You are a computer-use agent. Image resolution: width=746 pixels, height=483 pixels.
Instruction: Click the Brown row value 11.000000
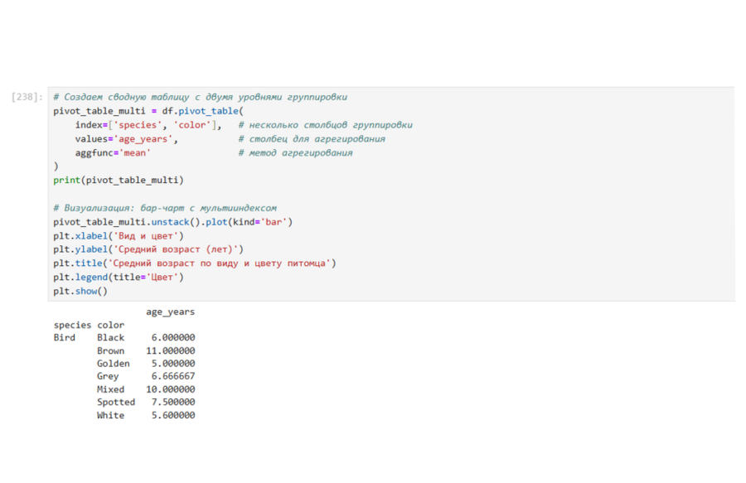(x=170, y=350)
